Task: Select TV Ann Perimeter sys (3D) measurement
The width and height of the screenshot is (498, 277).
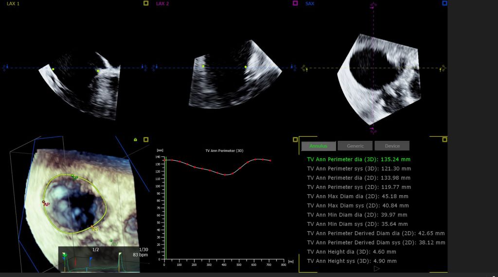Action: point(359,168)
